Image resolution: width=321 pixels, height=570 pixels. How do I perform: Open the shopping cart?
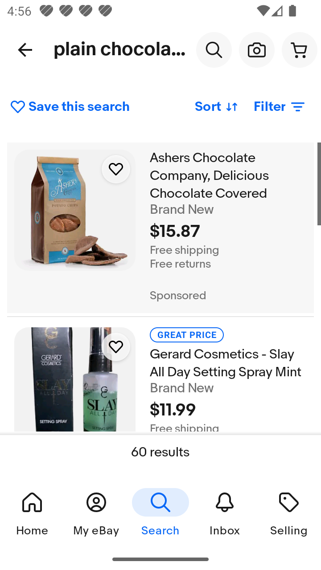tap(299, 50)
